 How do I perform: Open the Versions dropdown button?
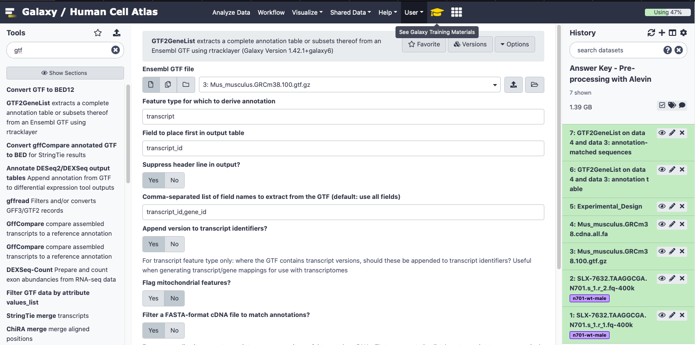click(470, 44)
